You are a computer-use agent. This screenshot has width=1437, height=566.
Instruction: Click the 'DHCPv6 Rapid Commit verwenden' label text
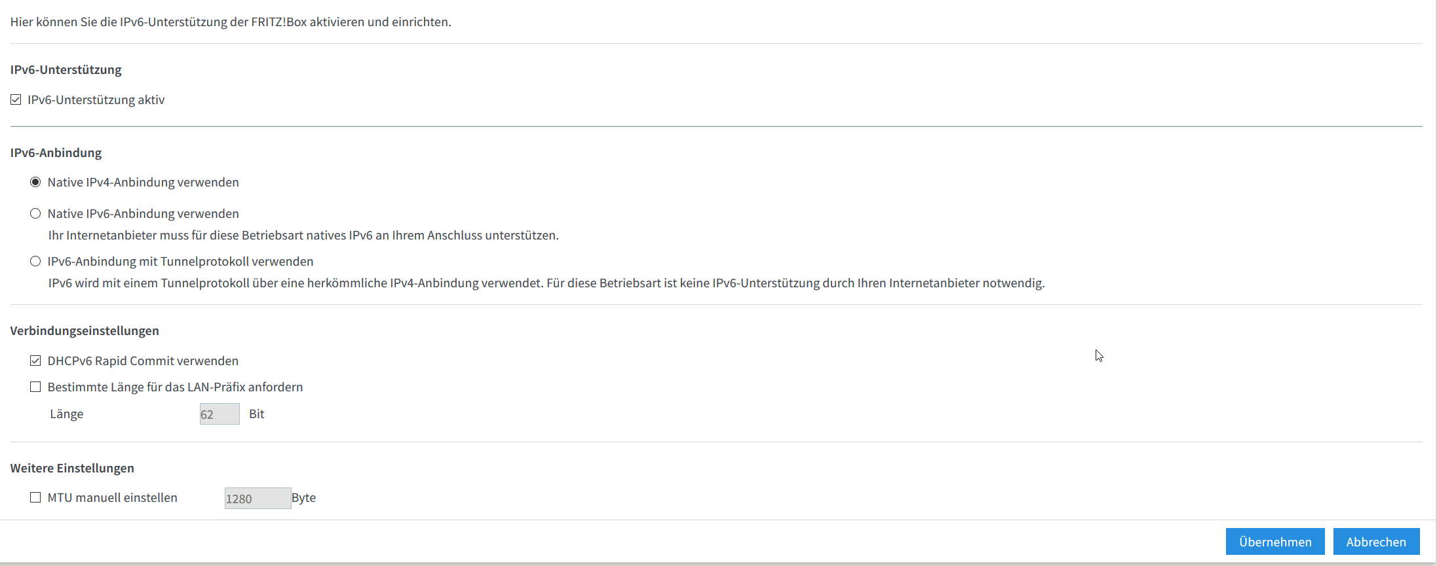[x=143, y=361]
